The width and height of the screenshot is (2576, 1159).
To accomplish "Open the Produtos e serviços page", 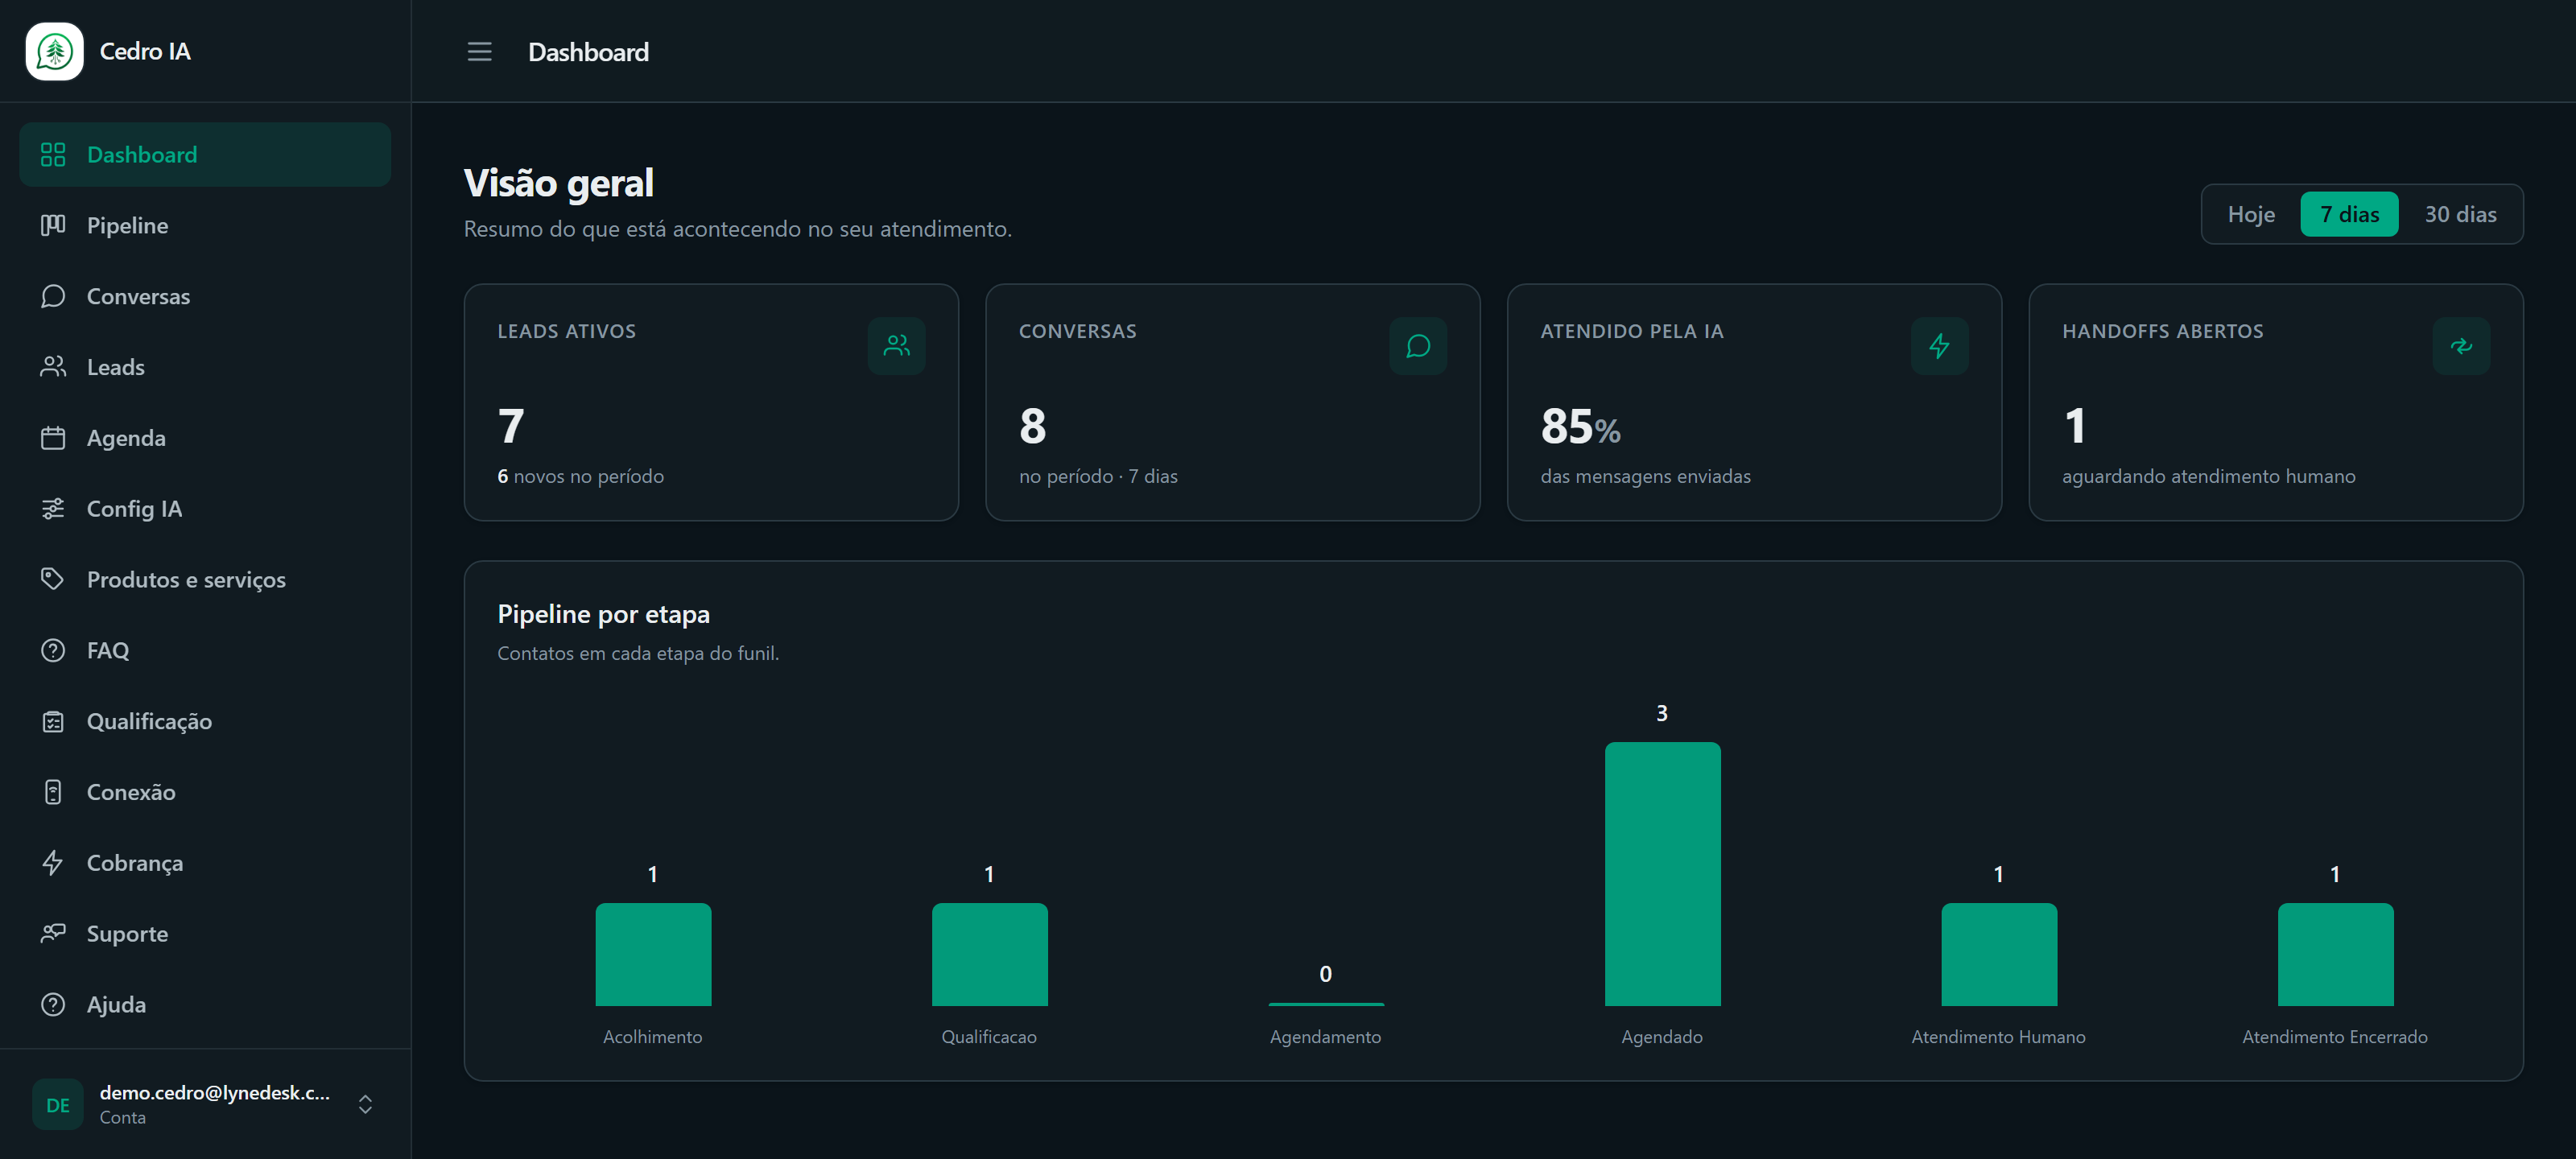I will 205,579.
